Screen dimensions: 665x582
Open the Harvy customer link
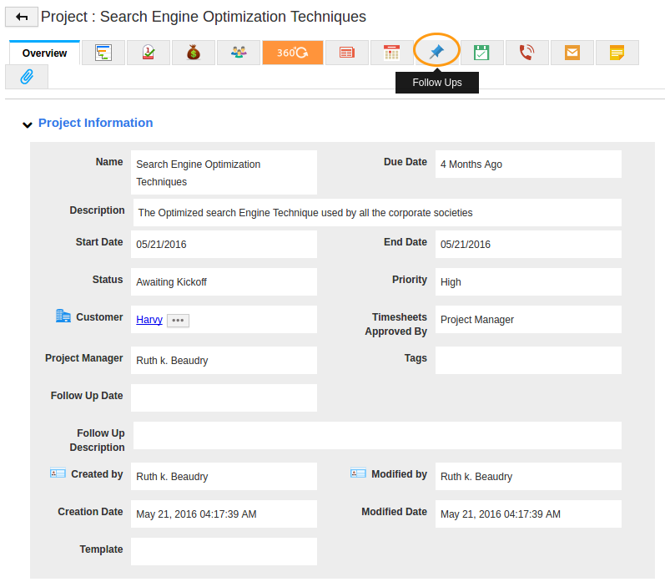[x=149, y=319]
